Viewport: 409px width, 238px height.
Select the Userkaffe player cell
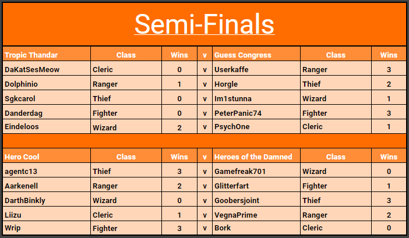[256, 69]
